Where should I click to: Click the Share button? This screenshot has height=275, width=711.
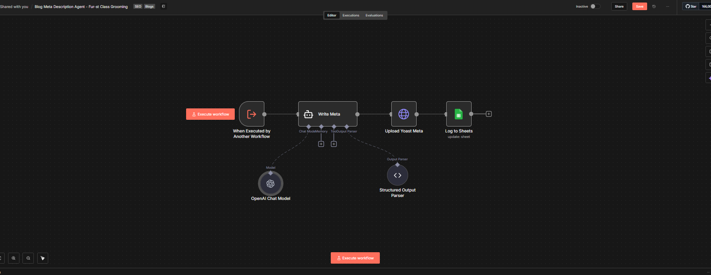coord(619,6)
